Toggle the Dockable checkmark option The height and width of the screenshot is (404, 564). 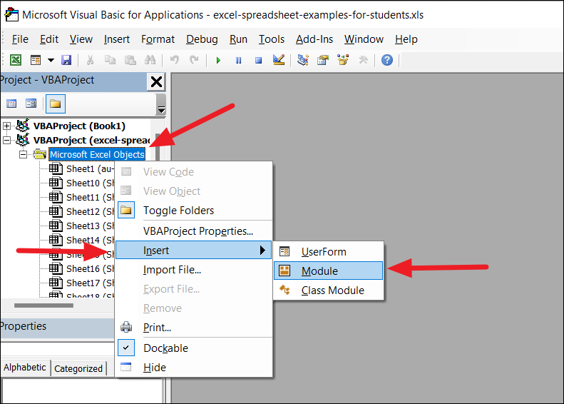point(193,348)
